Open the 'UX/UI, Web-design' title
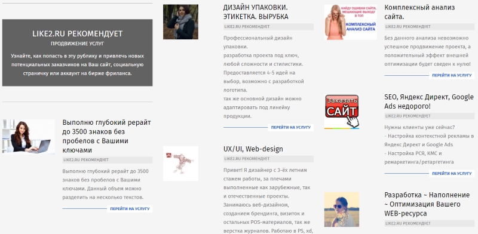The height and width of the screenshot is (234, 478). coord(253,149)
